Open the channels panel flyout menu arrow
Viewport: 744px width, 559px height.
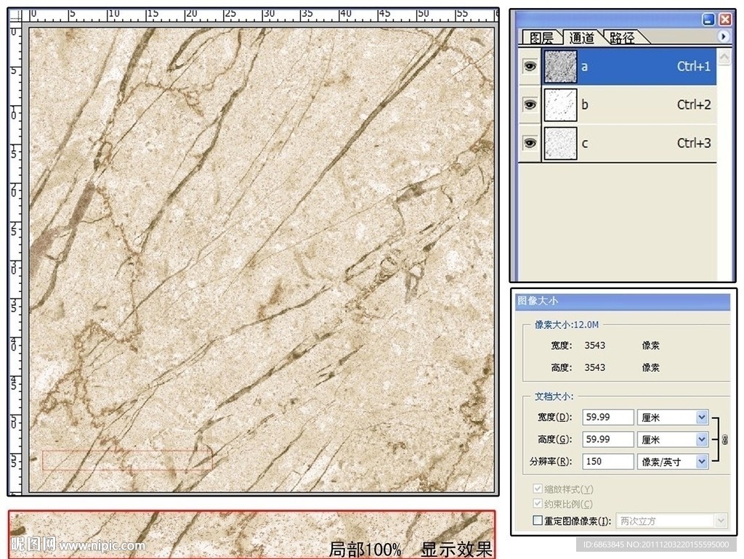723,36
